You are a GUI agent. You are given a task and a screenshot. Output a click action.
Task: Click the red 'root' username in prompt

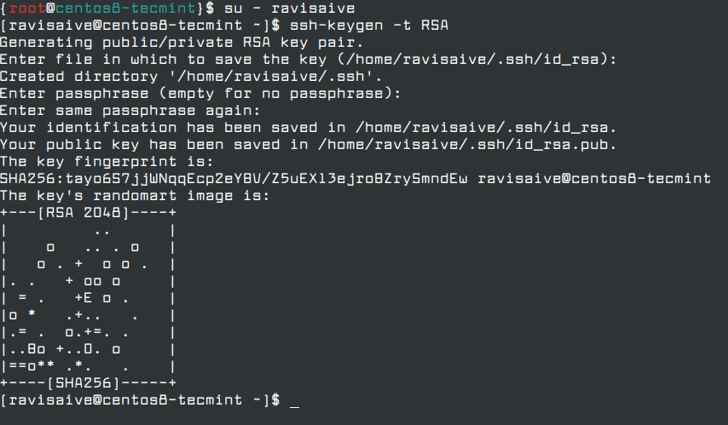click(27, 9)
